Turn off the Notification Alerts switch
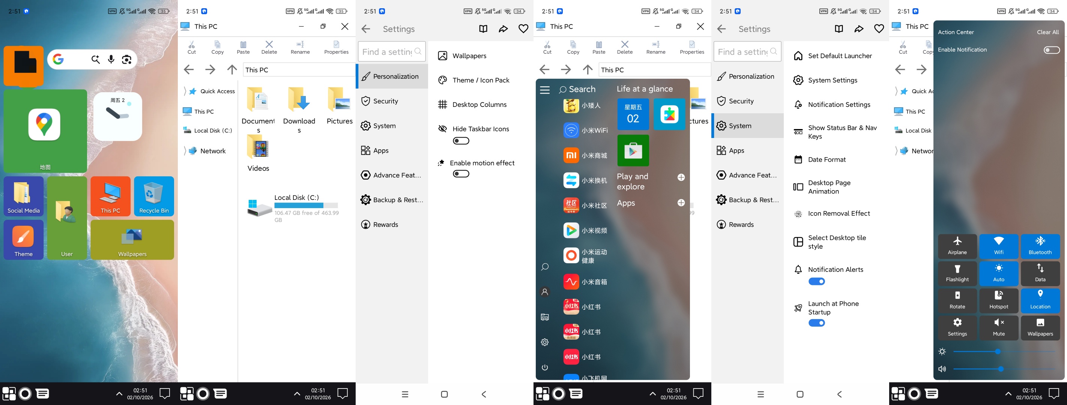This screenshot has width=1067, height=405. click(x=816, y=282)
